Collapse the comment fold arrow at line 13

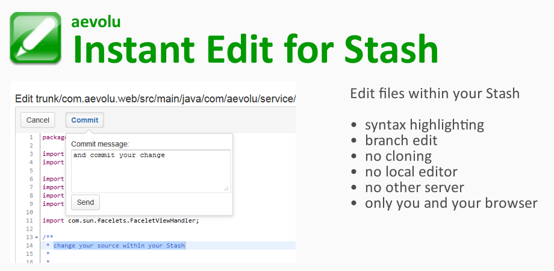pos(37,237)
